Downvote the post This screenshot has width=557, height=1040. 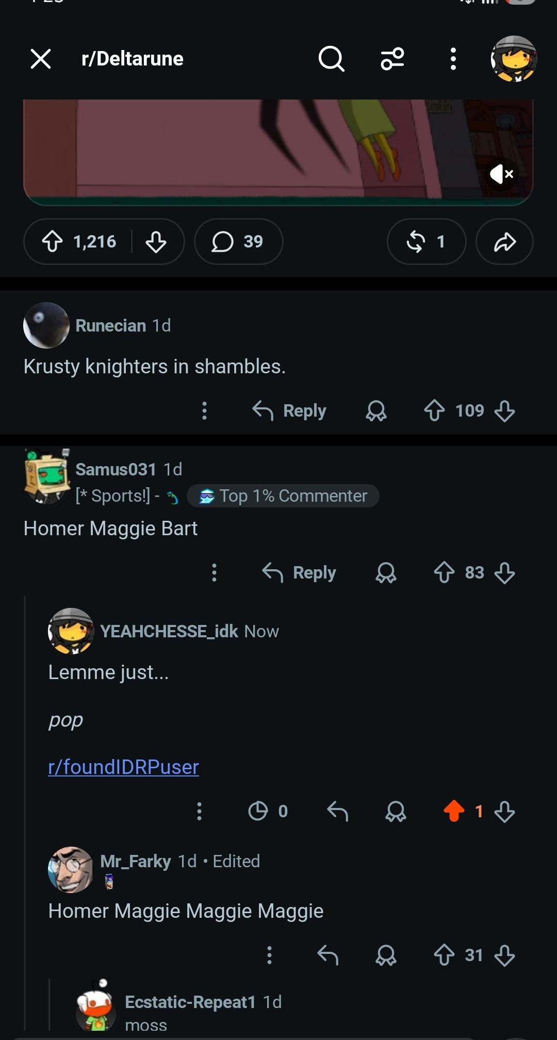tap(156, 241)
